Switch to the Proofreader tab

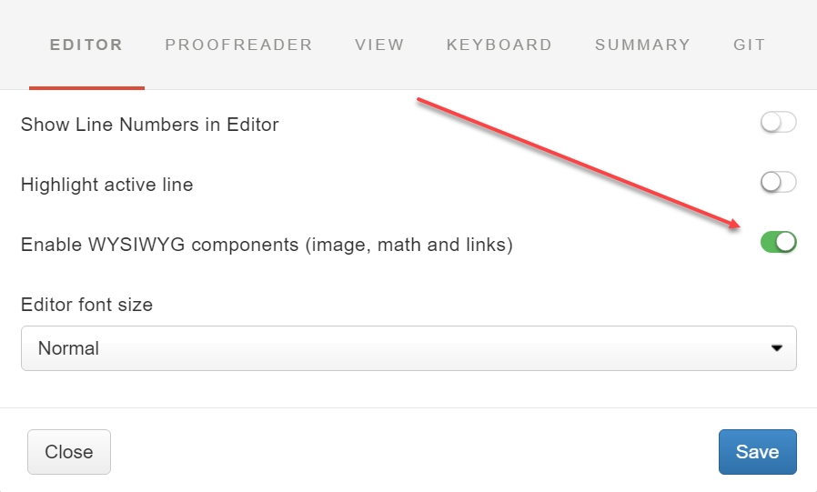pos(238,45)
